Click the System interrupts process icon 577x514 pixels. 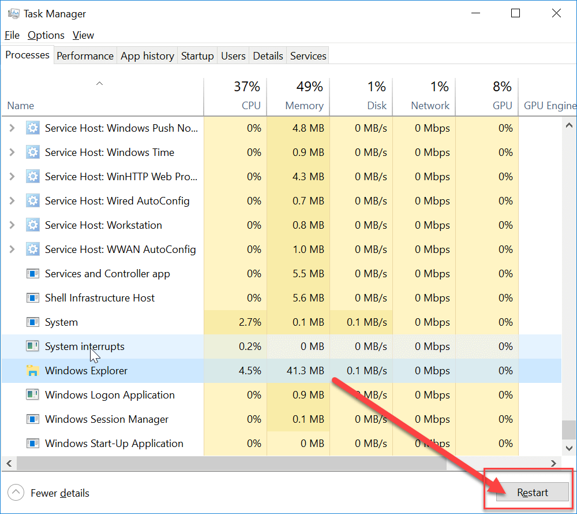[33, 347]
